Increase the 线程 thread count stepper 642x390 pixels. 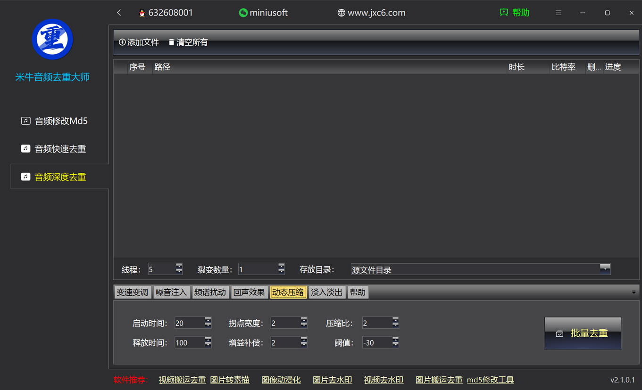(x=179, y=266)
